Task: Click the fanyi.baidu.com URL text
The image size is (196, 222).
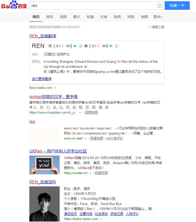Action: pyautogui.click(x=41, y=88)
